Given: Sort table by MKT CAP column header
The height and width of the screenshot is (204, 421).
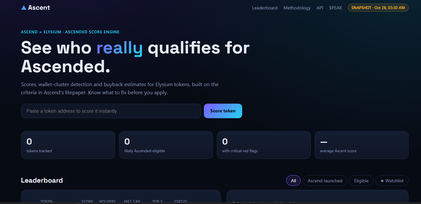Looking at the screenshot, I should [x=132, y=201].
